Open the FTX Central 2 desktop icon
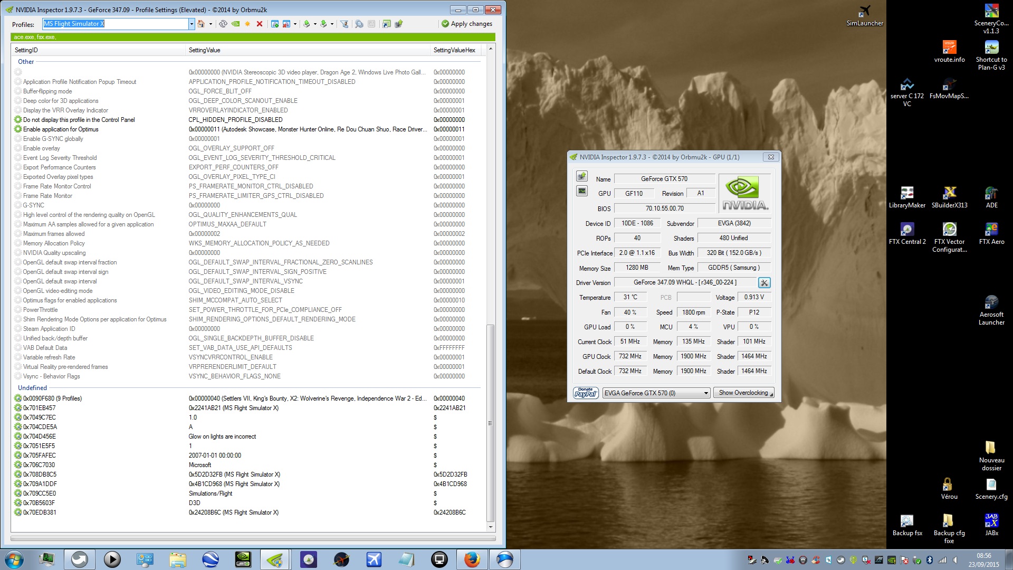1013x570 pixels. coord(907,233)
